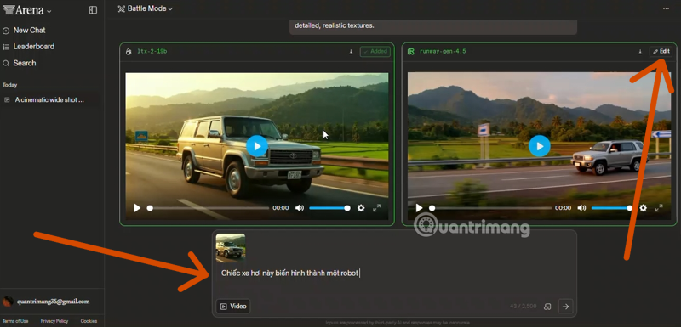Click the Search magnifier icon
This screenshot has height=327, width=681.
(x=6, y=63)
